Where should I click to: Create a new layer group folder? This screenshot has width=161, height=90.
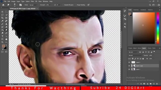click(151, 84)
